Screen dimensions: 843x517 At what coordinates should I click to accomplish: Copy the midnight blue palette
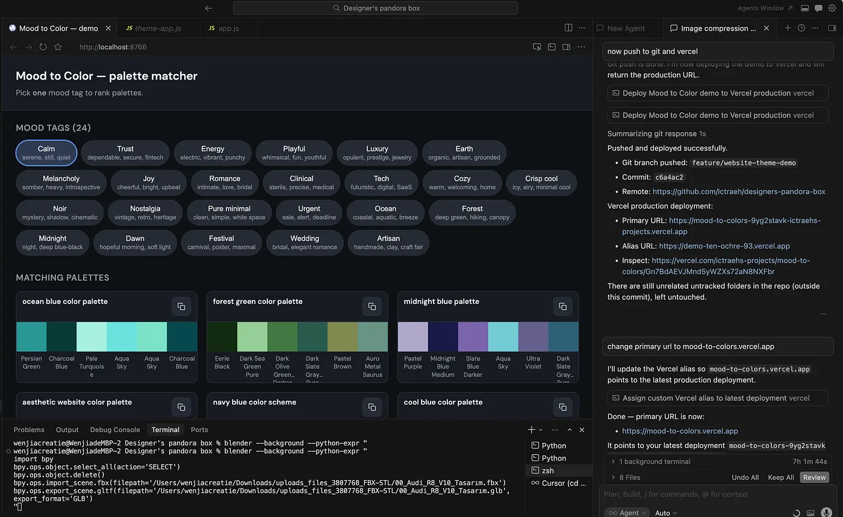click(x=562, y=306)
